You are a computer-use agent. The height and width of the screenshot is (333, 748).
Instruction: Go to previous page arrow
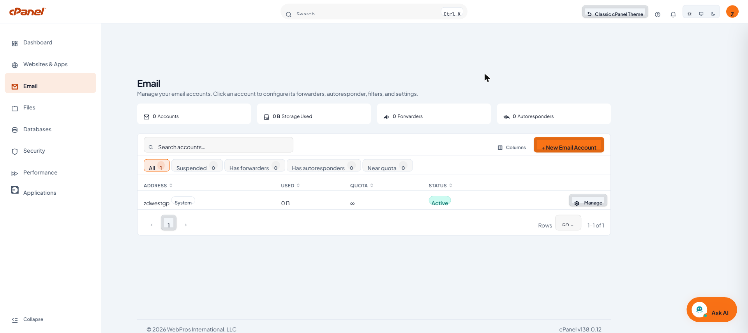point(152,225)
